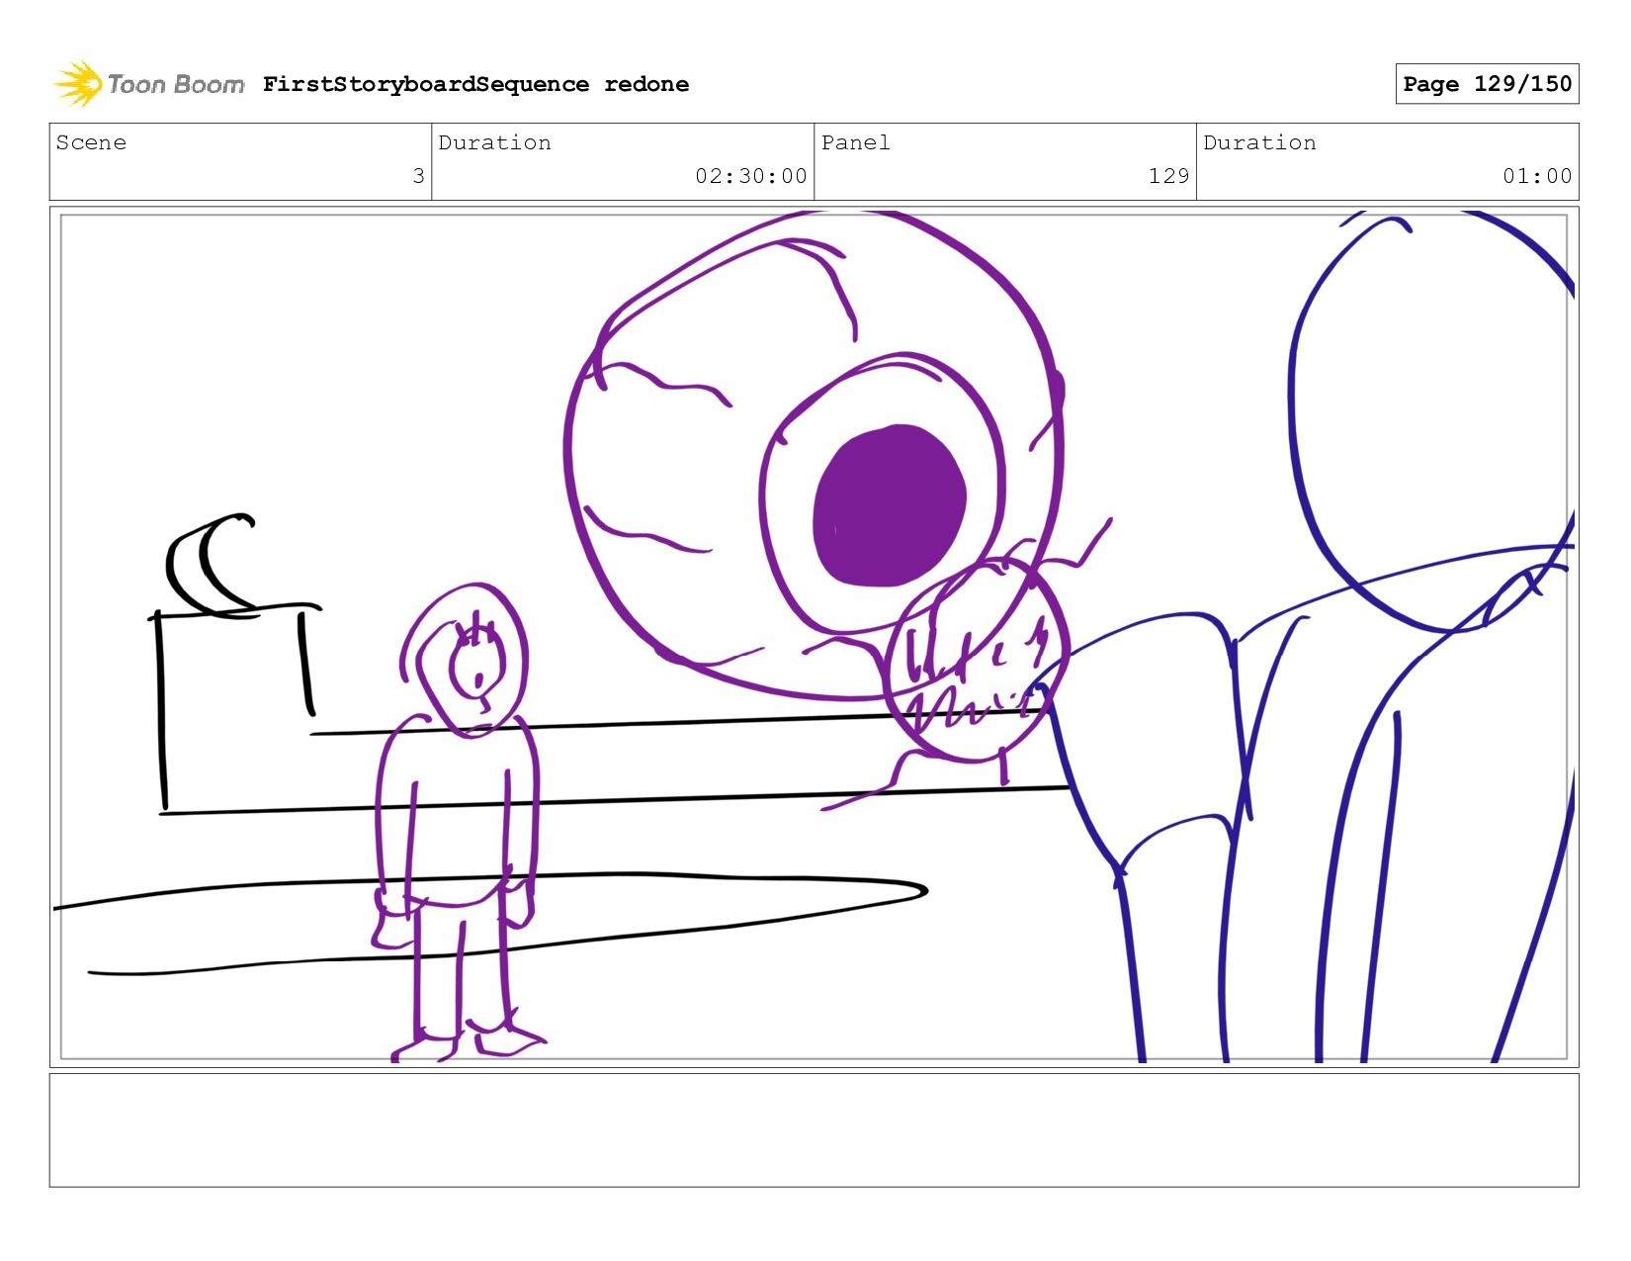This screenshot has width=1631, height=1261.
Task: Click the 'FirstStoryboardSequence redone' title
Action: 475,84
